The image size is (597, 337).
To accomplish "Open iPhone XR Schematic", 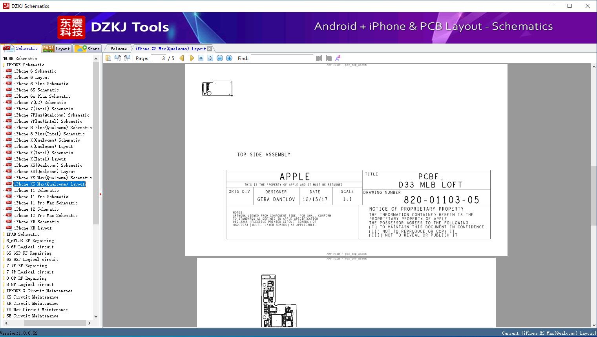I will click(x=37, y=222).
